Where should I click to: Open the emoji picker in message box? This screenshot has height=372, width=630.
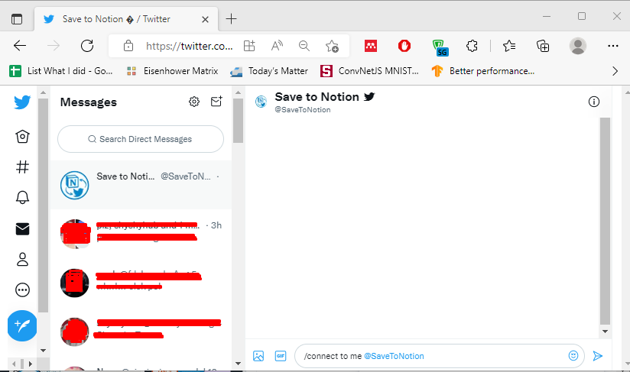573,355
